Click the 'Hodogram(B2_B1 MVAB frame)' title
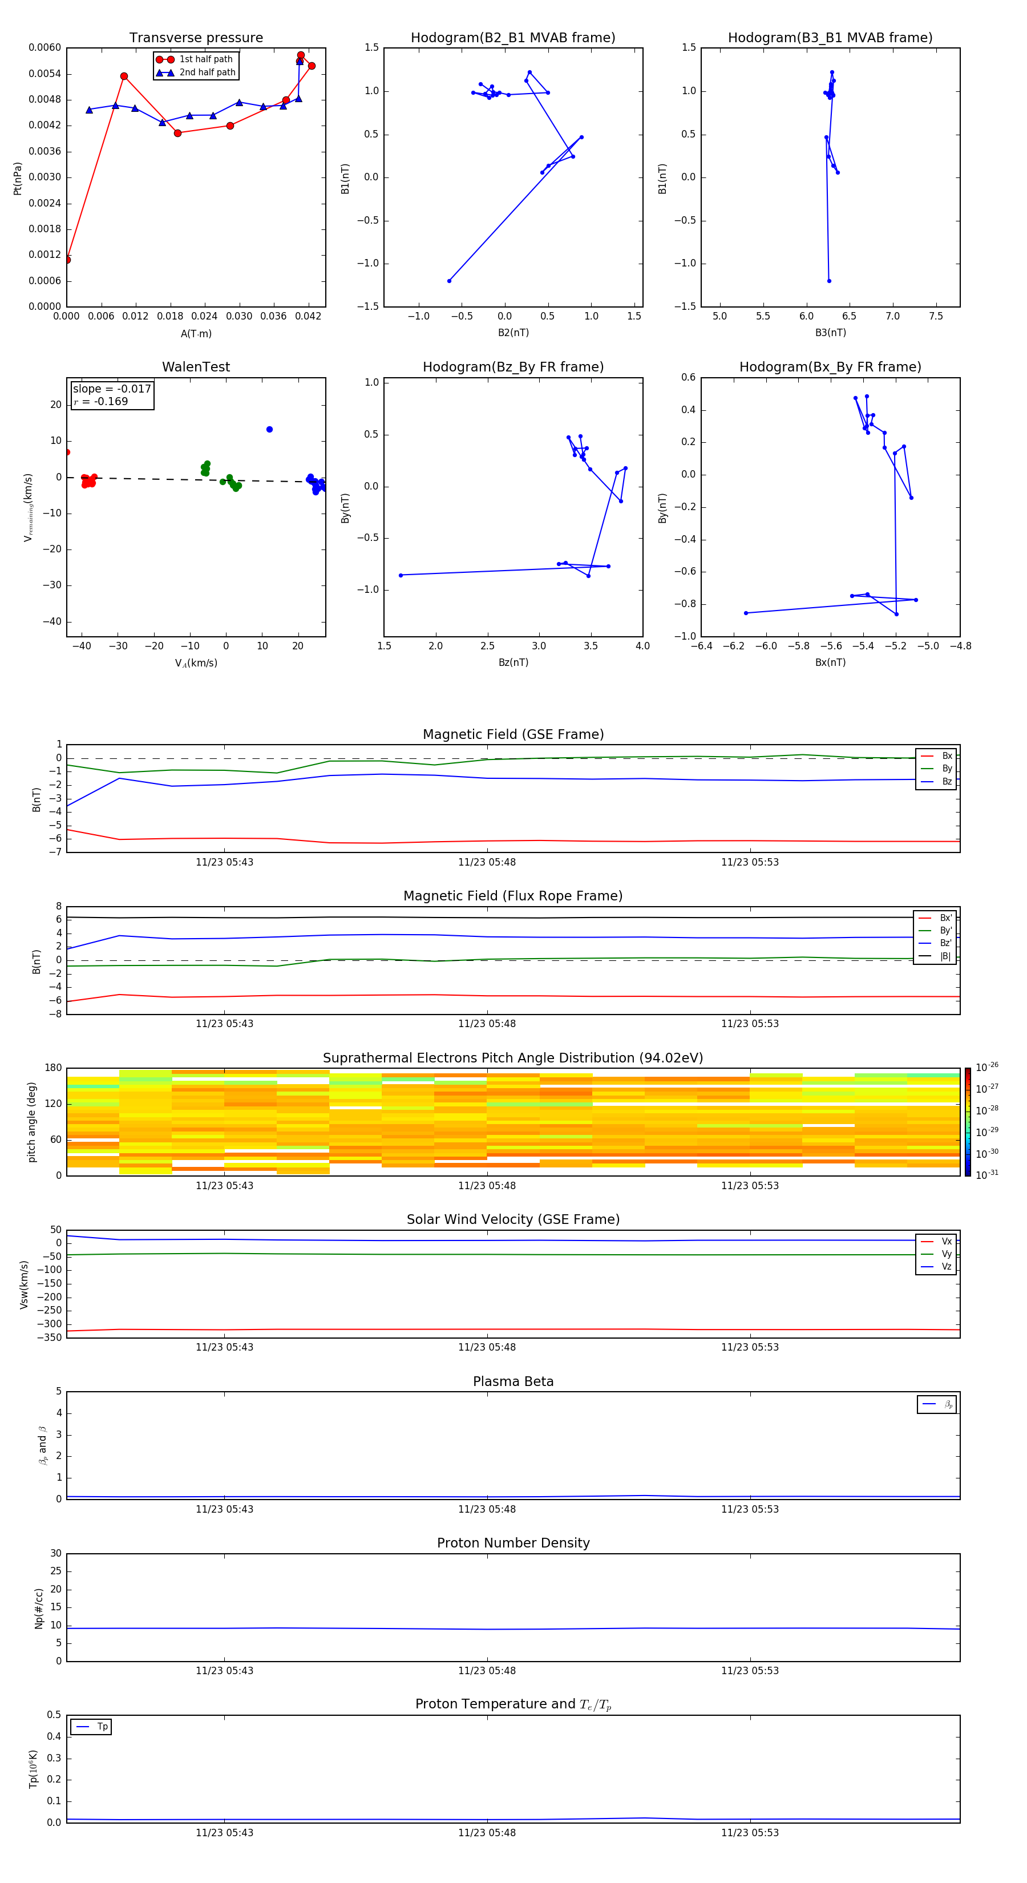This screenshot has height=1883, width=1027. coord(513,37)
